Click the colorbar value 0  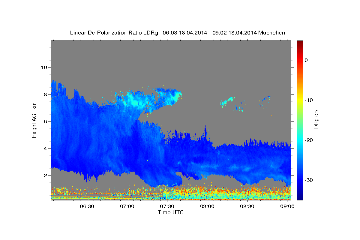pos(306,60)
